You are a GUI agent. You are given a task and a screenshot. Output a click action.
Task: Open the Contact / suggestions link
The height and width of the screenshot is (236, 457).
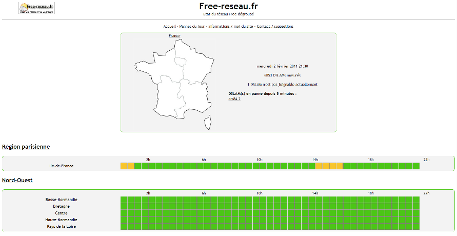click(x=275, y=26)
